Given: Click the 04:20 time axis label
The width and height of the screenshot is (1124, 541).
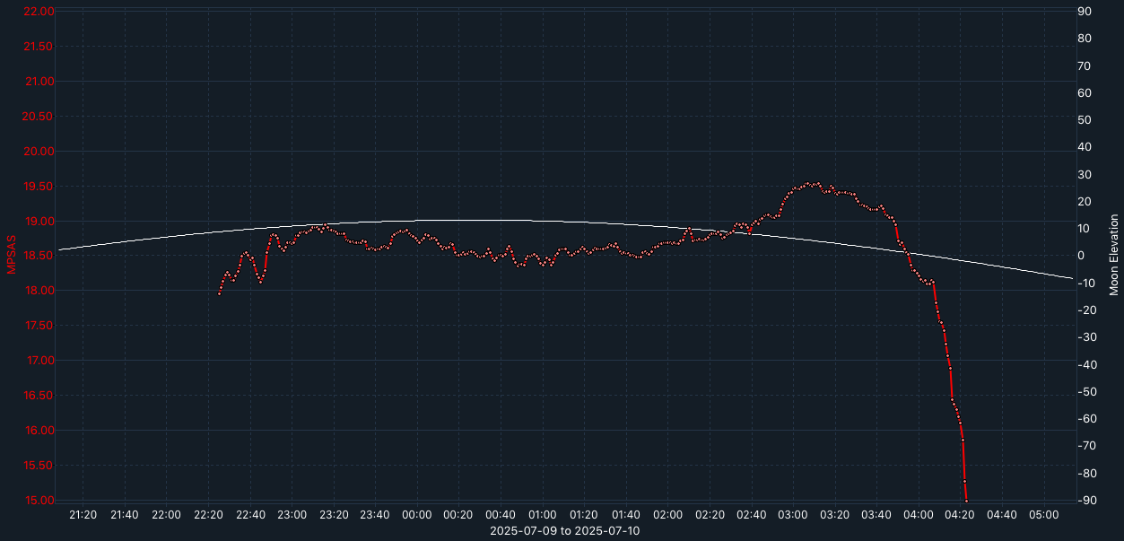Looking at the screenshot, I should [960, 515].
